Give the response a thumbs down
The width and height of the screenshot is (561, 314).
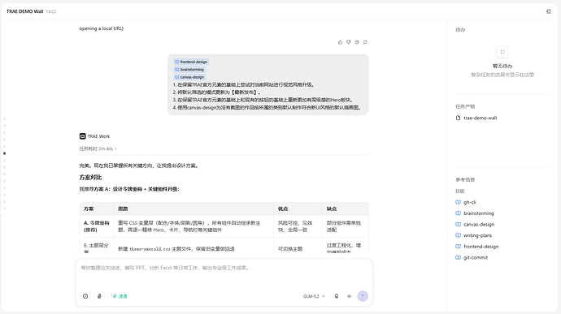349,42
